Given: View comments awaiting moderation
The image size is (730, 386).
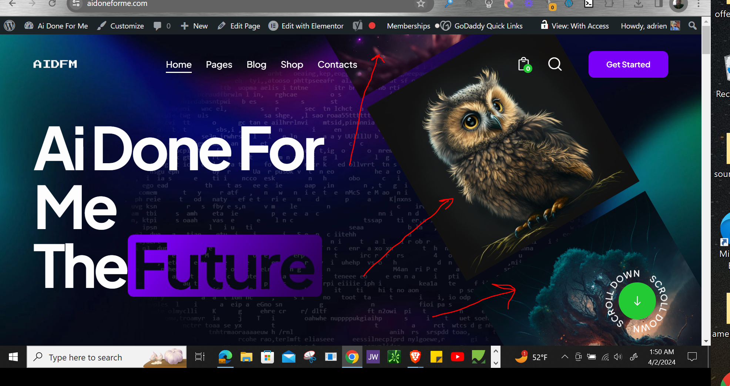Looking at the screenshot, I should (x=162, y=26).
